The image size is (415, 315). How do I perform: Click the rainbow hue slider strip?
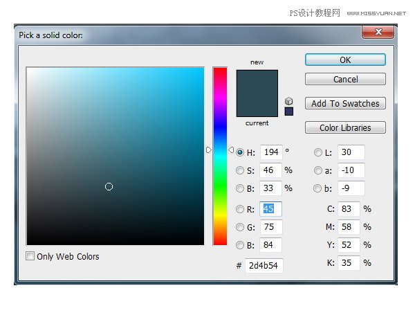220,156
